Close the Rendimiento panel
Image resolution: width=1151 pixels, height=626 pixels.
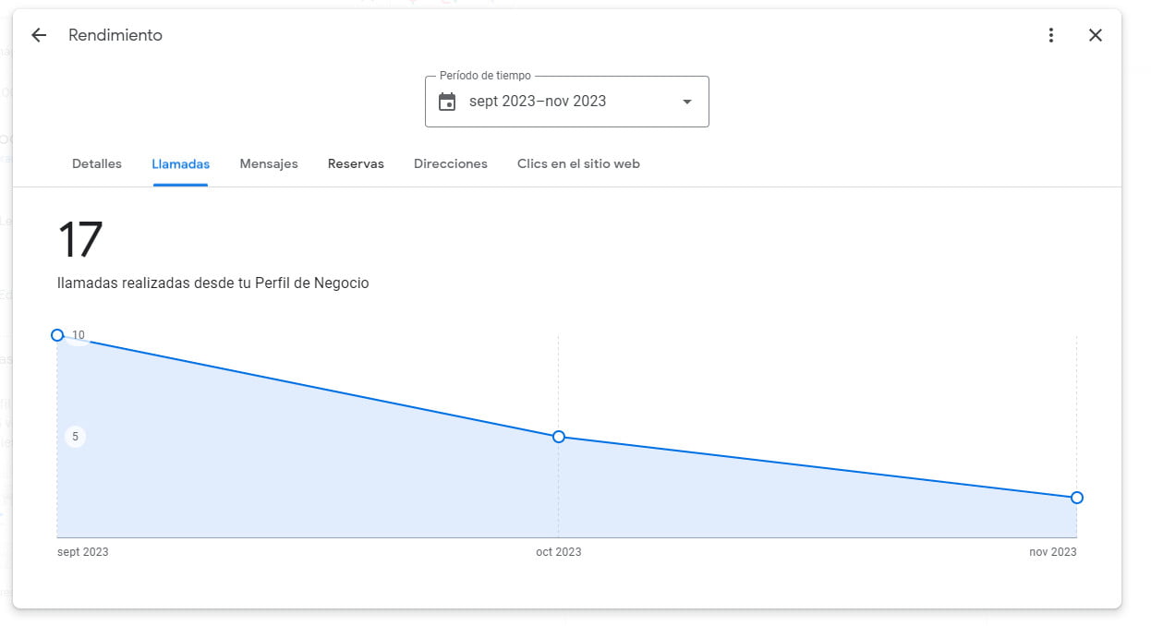(1096, 34)
